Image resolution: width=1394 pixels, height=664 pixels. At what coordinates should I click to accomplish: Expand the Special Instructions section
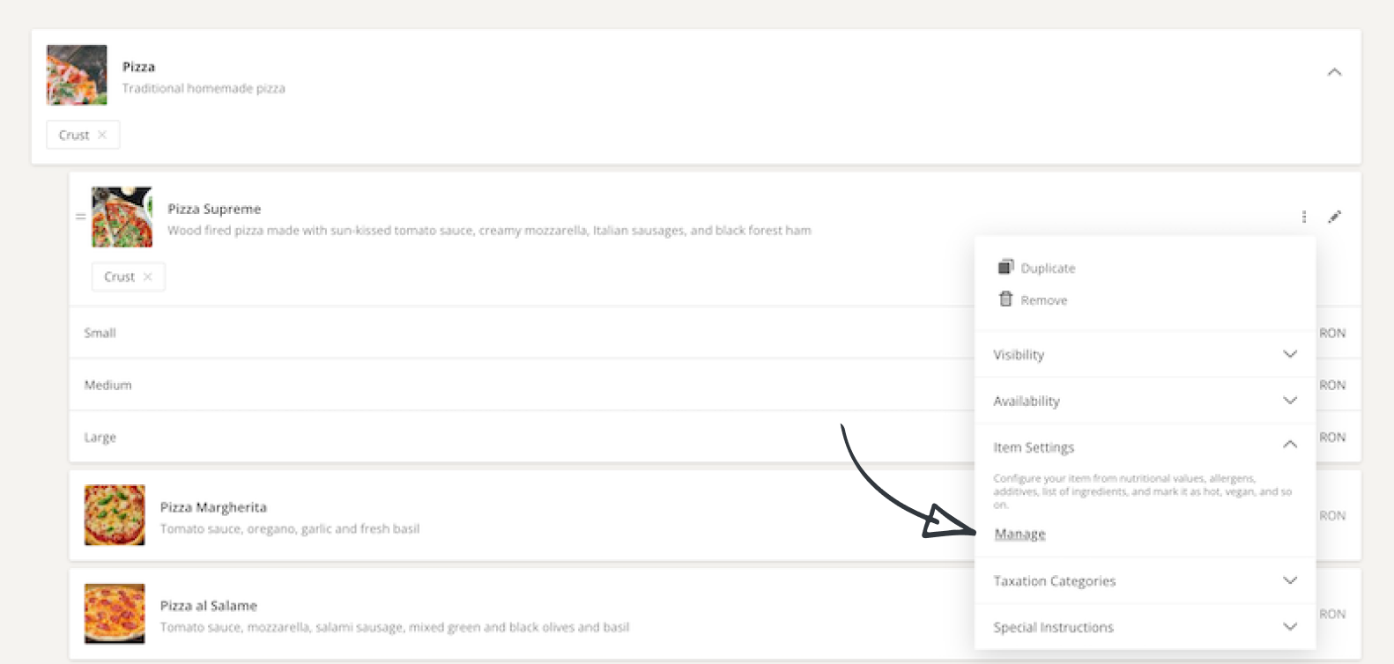click(1289, 627)
